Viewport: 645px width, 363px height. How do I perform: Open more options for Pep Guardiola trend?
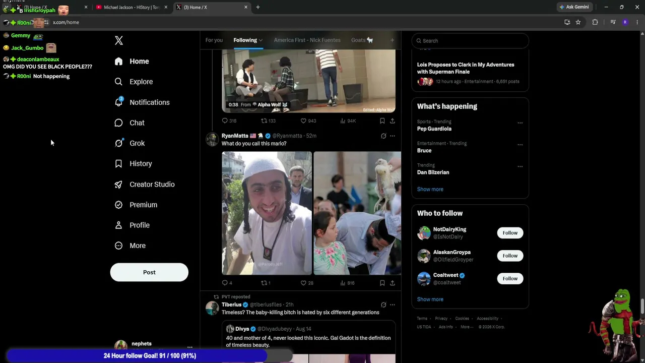[x=520, y=123]
